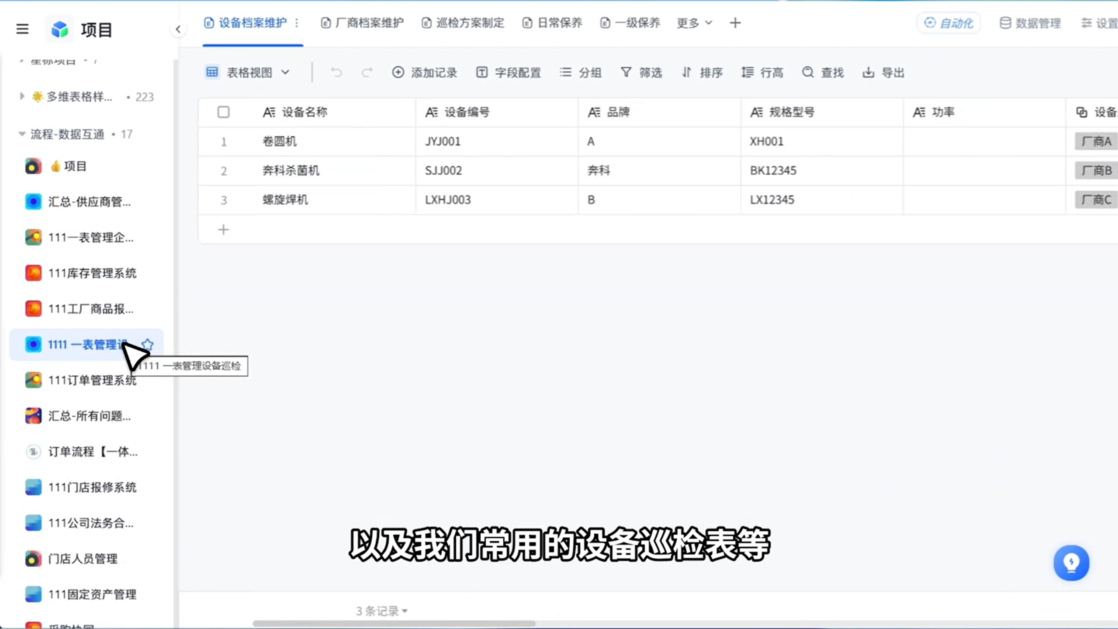Switch to 厂商档案维护 tab
This screenshot has width=1118, height=629.
(362, 23)
